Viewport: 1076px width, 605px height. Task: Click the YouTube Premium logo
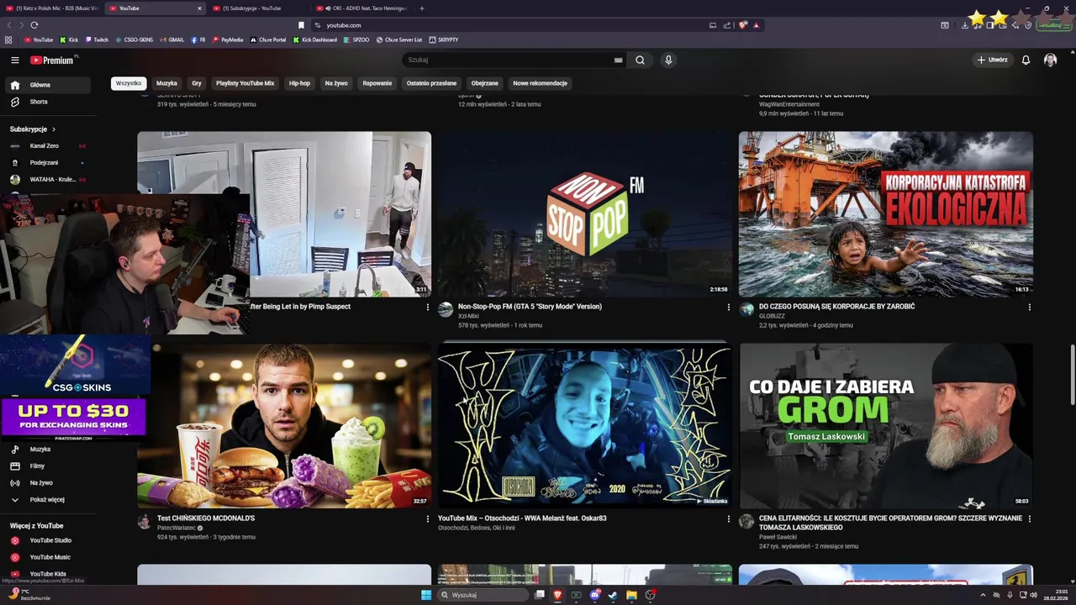pyautogui.click(x=52, y=60)
